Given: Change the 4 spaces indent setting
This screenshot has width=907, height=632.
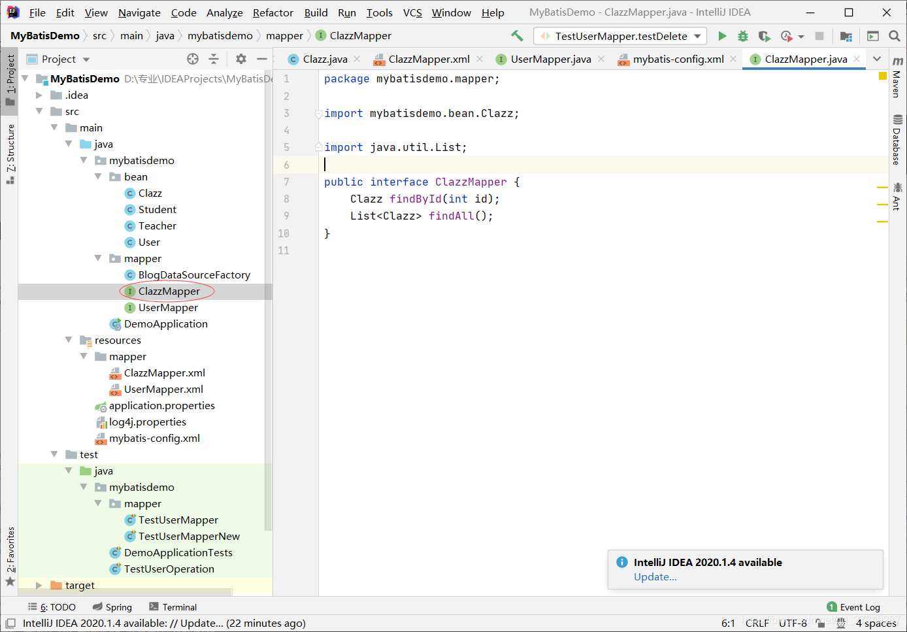Looking at the screenshot, I should point(876,624).
